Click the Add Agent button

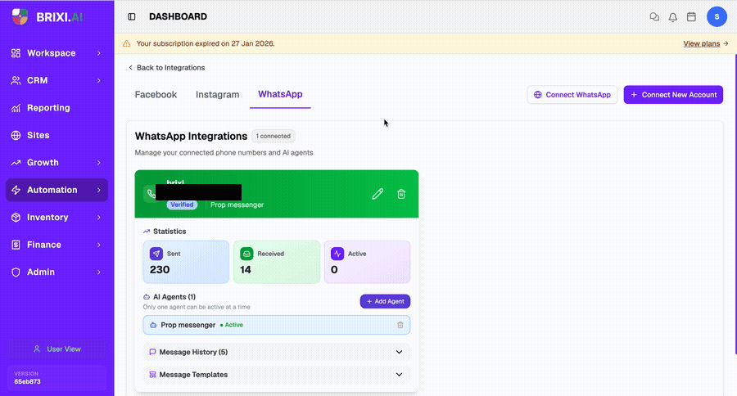[385, 301]
